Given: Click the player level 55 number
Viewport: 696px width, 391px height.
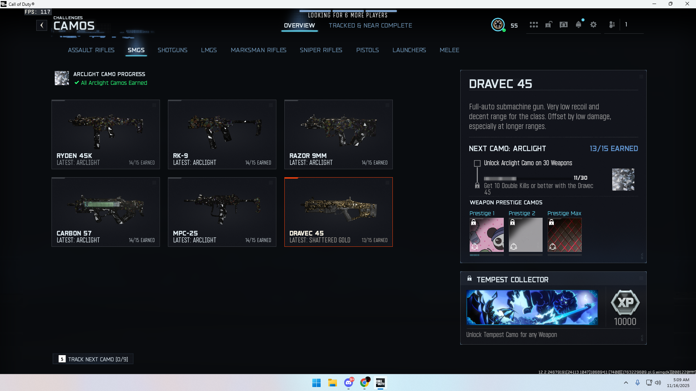Looking at the screenshot, I should [x=514, y=25].
